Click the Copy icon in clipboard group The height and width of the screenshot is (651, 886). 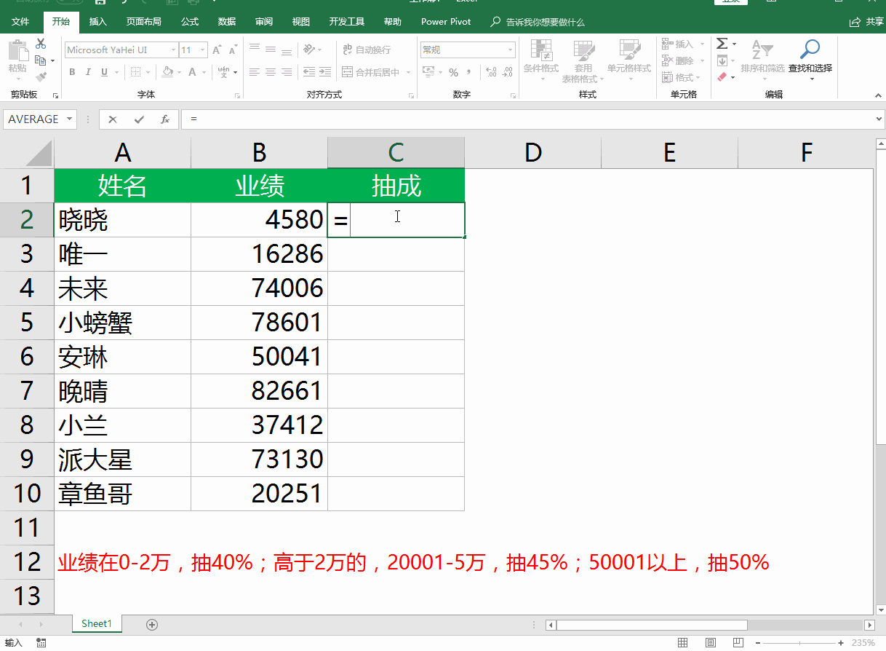tap(41, 60)
